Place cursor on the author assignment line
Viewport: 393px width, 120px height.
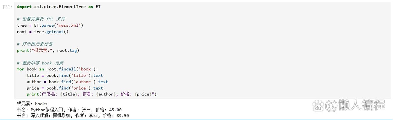67,82
